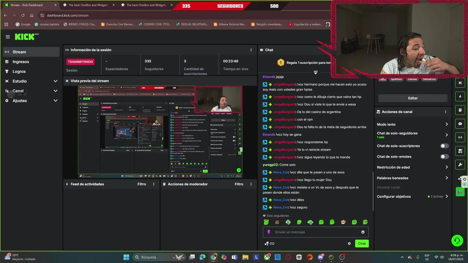Image resolution: width=468 pixels, height=263 pixels.
Task: Toggle Chat de solo-emotes switch
Action: (x=444, y=157)
